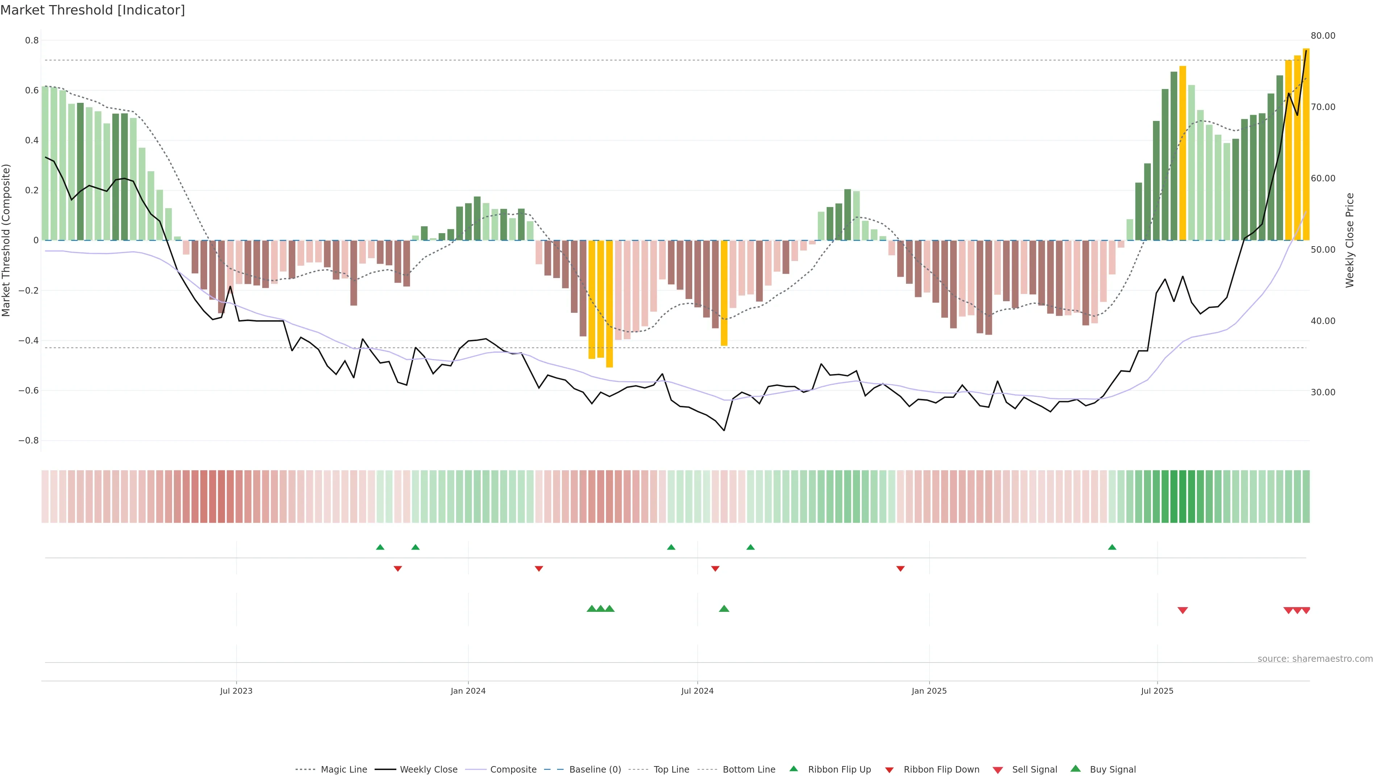This screenshot has height=782, width=1391.
Task: Click the Magic Line legend entry
Action: [x=343, y=769]
